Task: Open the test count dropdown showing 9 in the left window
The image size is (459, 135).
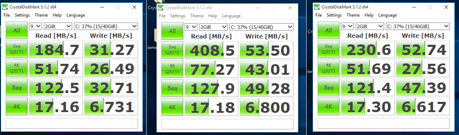Action: (x=35, y=26)
